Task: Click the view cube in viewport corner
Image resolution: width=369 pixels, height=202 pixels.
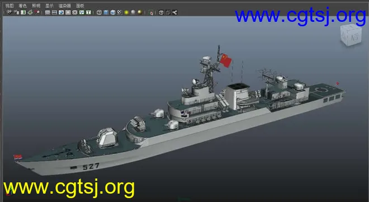Action: tap(351, 35)
